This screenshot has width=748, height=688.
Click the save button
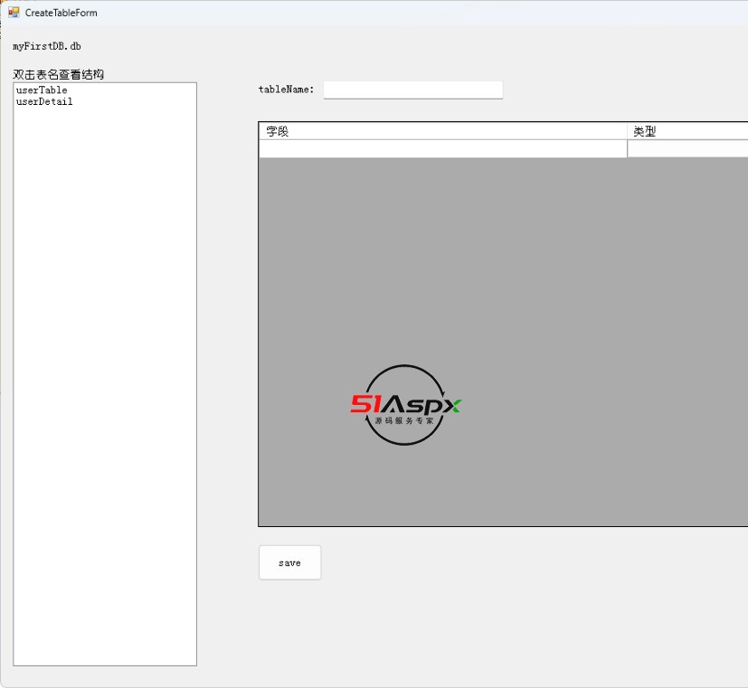tap(290, 562)
